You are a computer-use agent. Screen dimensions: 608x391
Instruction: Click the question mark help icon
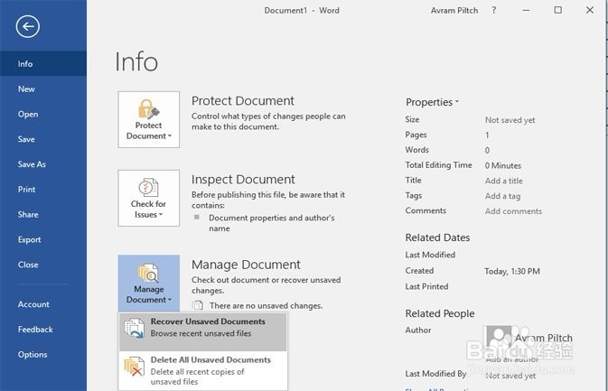[x=493, y=11]
